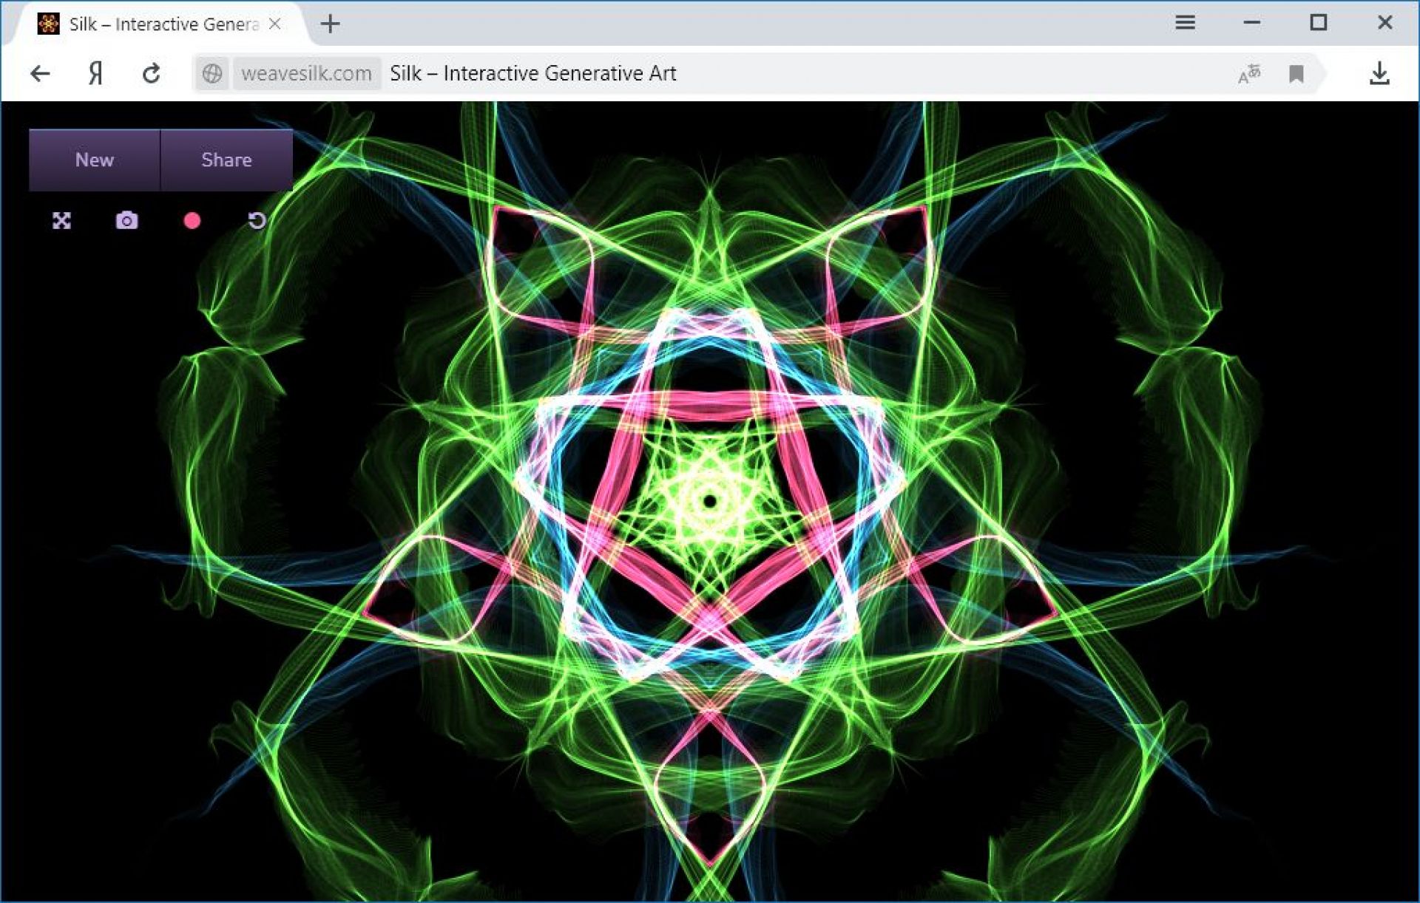The width and height of the screenshot is (1420, 903).
Task: Save a snapshot with the camera icon
Action: pyautogui.click(x=126, y=220)
